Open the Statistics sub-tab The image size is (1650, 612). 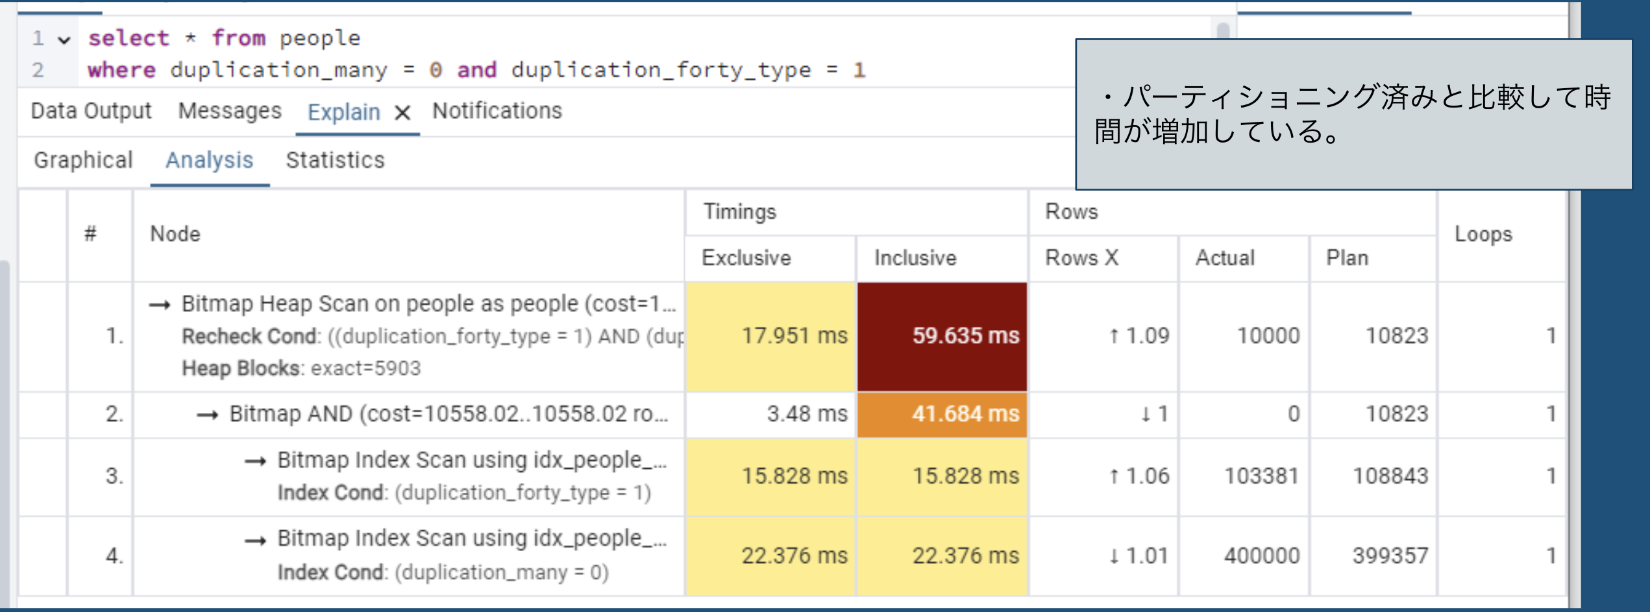pyautogui.click(x=335, y=159)
